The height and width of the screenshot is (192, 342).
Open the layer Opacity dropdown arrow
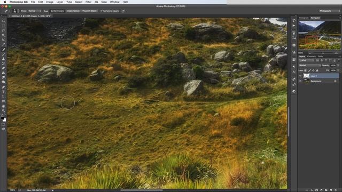click(338, 65)
